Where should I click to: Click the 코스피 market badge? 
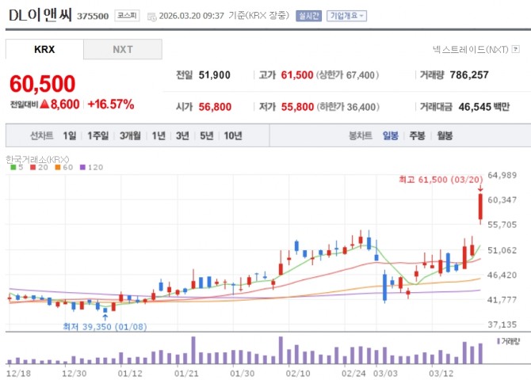pyautogui.click(x=126, y=15)
